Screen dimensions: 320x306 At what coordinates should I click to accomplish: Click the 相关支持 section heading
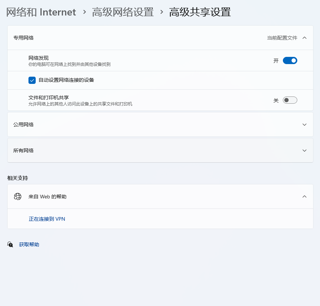coord(18,178)
